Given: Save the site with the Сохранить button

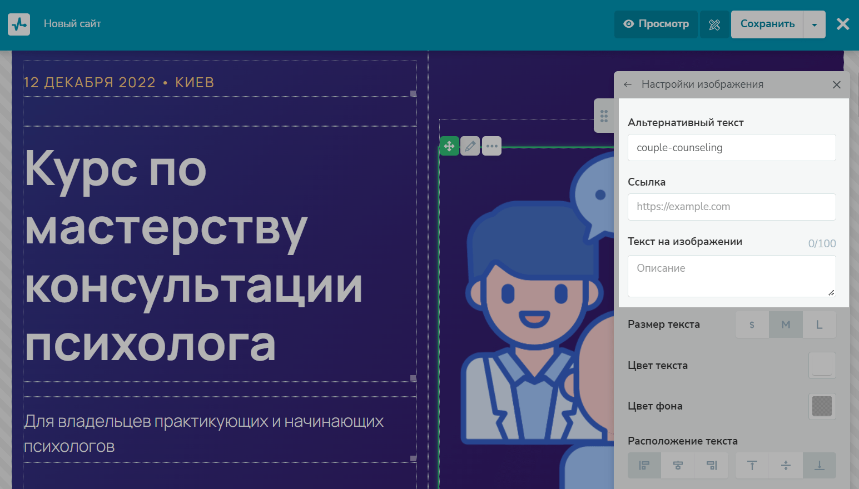Looking at the screenshot, I should click(767, 24).
